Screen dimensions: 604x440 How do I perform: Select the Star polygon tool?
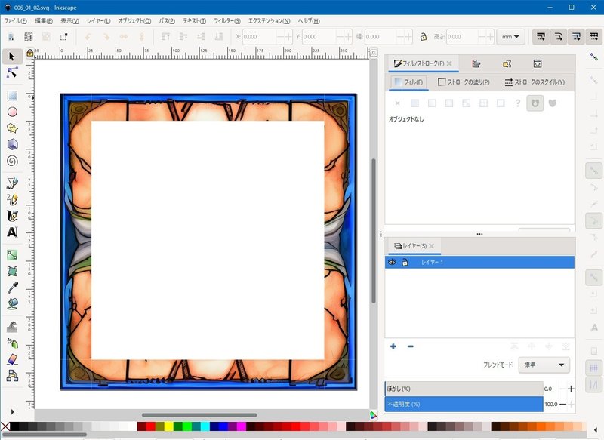(x=12, y=128)
